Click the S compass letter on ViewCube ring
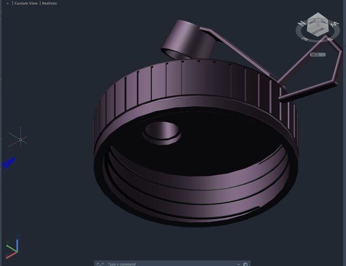Image resolution: width=346 pixels, height=266 pixels. (x=330, y=39)
